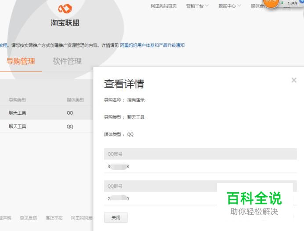Open the 意见反馈 footer link
The image size is (304, 231).
29,218
